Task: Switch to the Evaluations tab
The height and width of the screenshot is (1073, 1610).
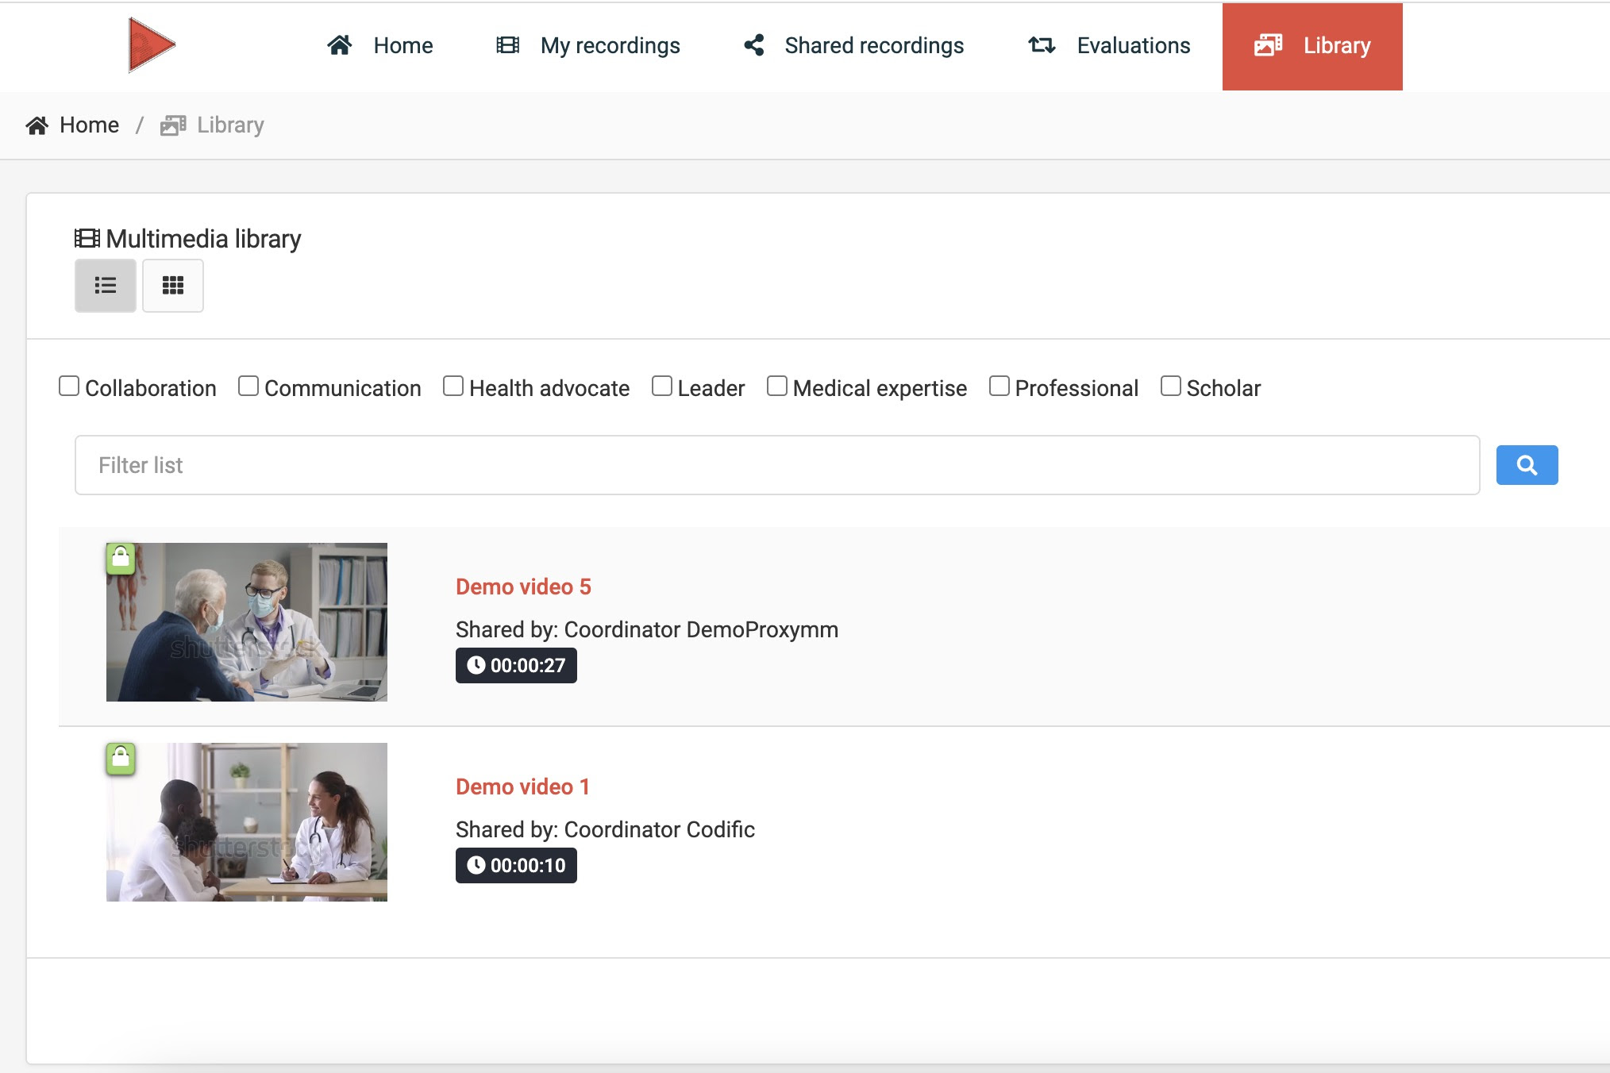Action: [1133, 45]
